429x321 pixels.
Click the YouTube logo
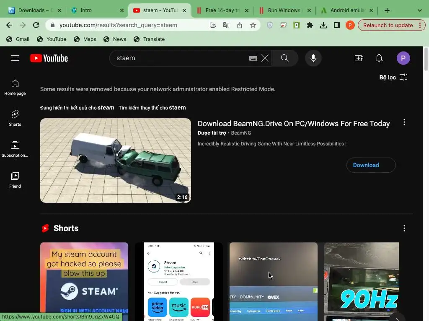[49, 58]
